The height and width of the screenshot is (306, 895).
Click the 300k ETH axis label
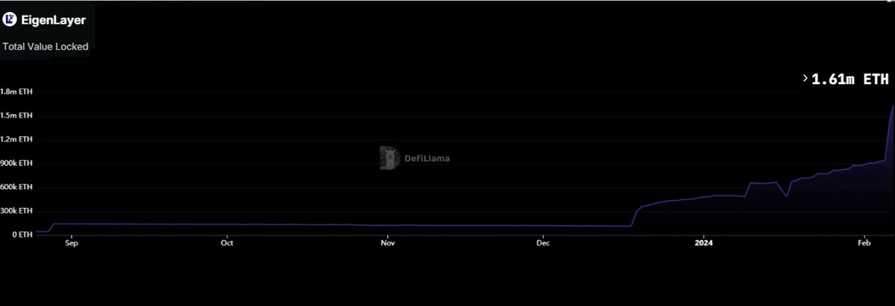pos(17,211)
